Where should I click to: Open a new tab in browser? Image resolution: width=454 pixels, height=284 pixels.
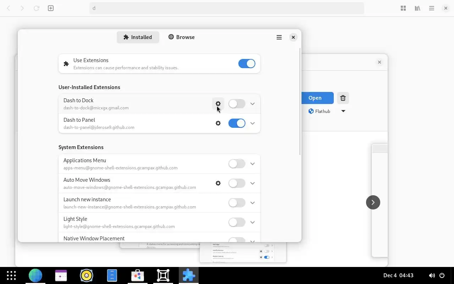[x=51, y=8]
